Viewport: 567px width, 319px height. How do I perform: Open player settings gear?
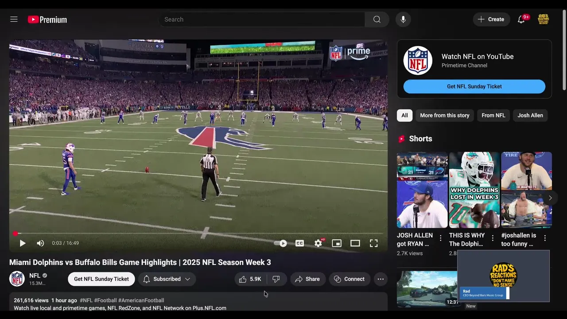click(x=318, y=243)
